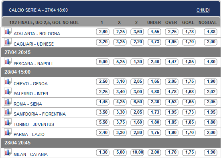This screenshot has height=158, width=221.
Task: Select Over odds 1,53 for Roma - Siena
Action: [172, 102]
